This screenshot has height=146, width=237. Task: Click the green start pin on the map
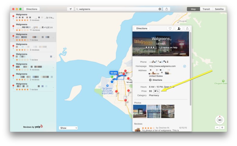tap(112, 77)
